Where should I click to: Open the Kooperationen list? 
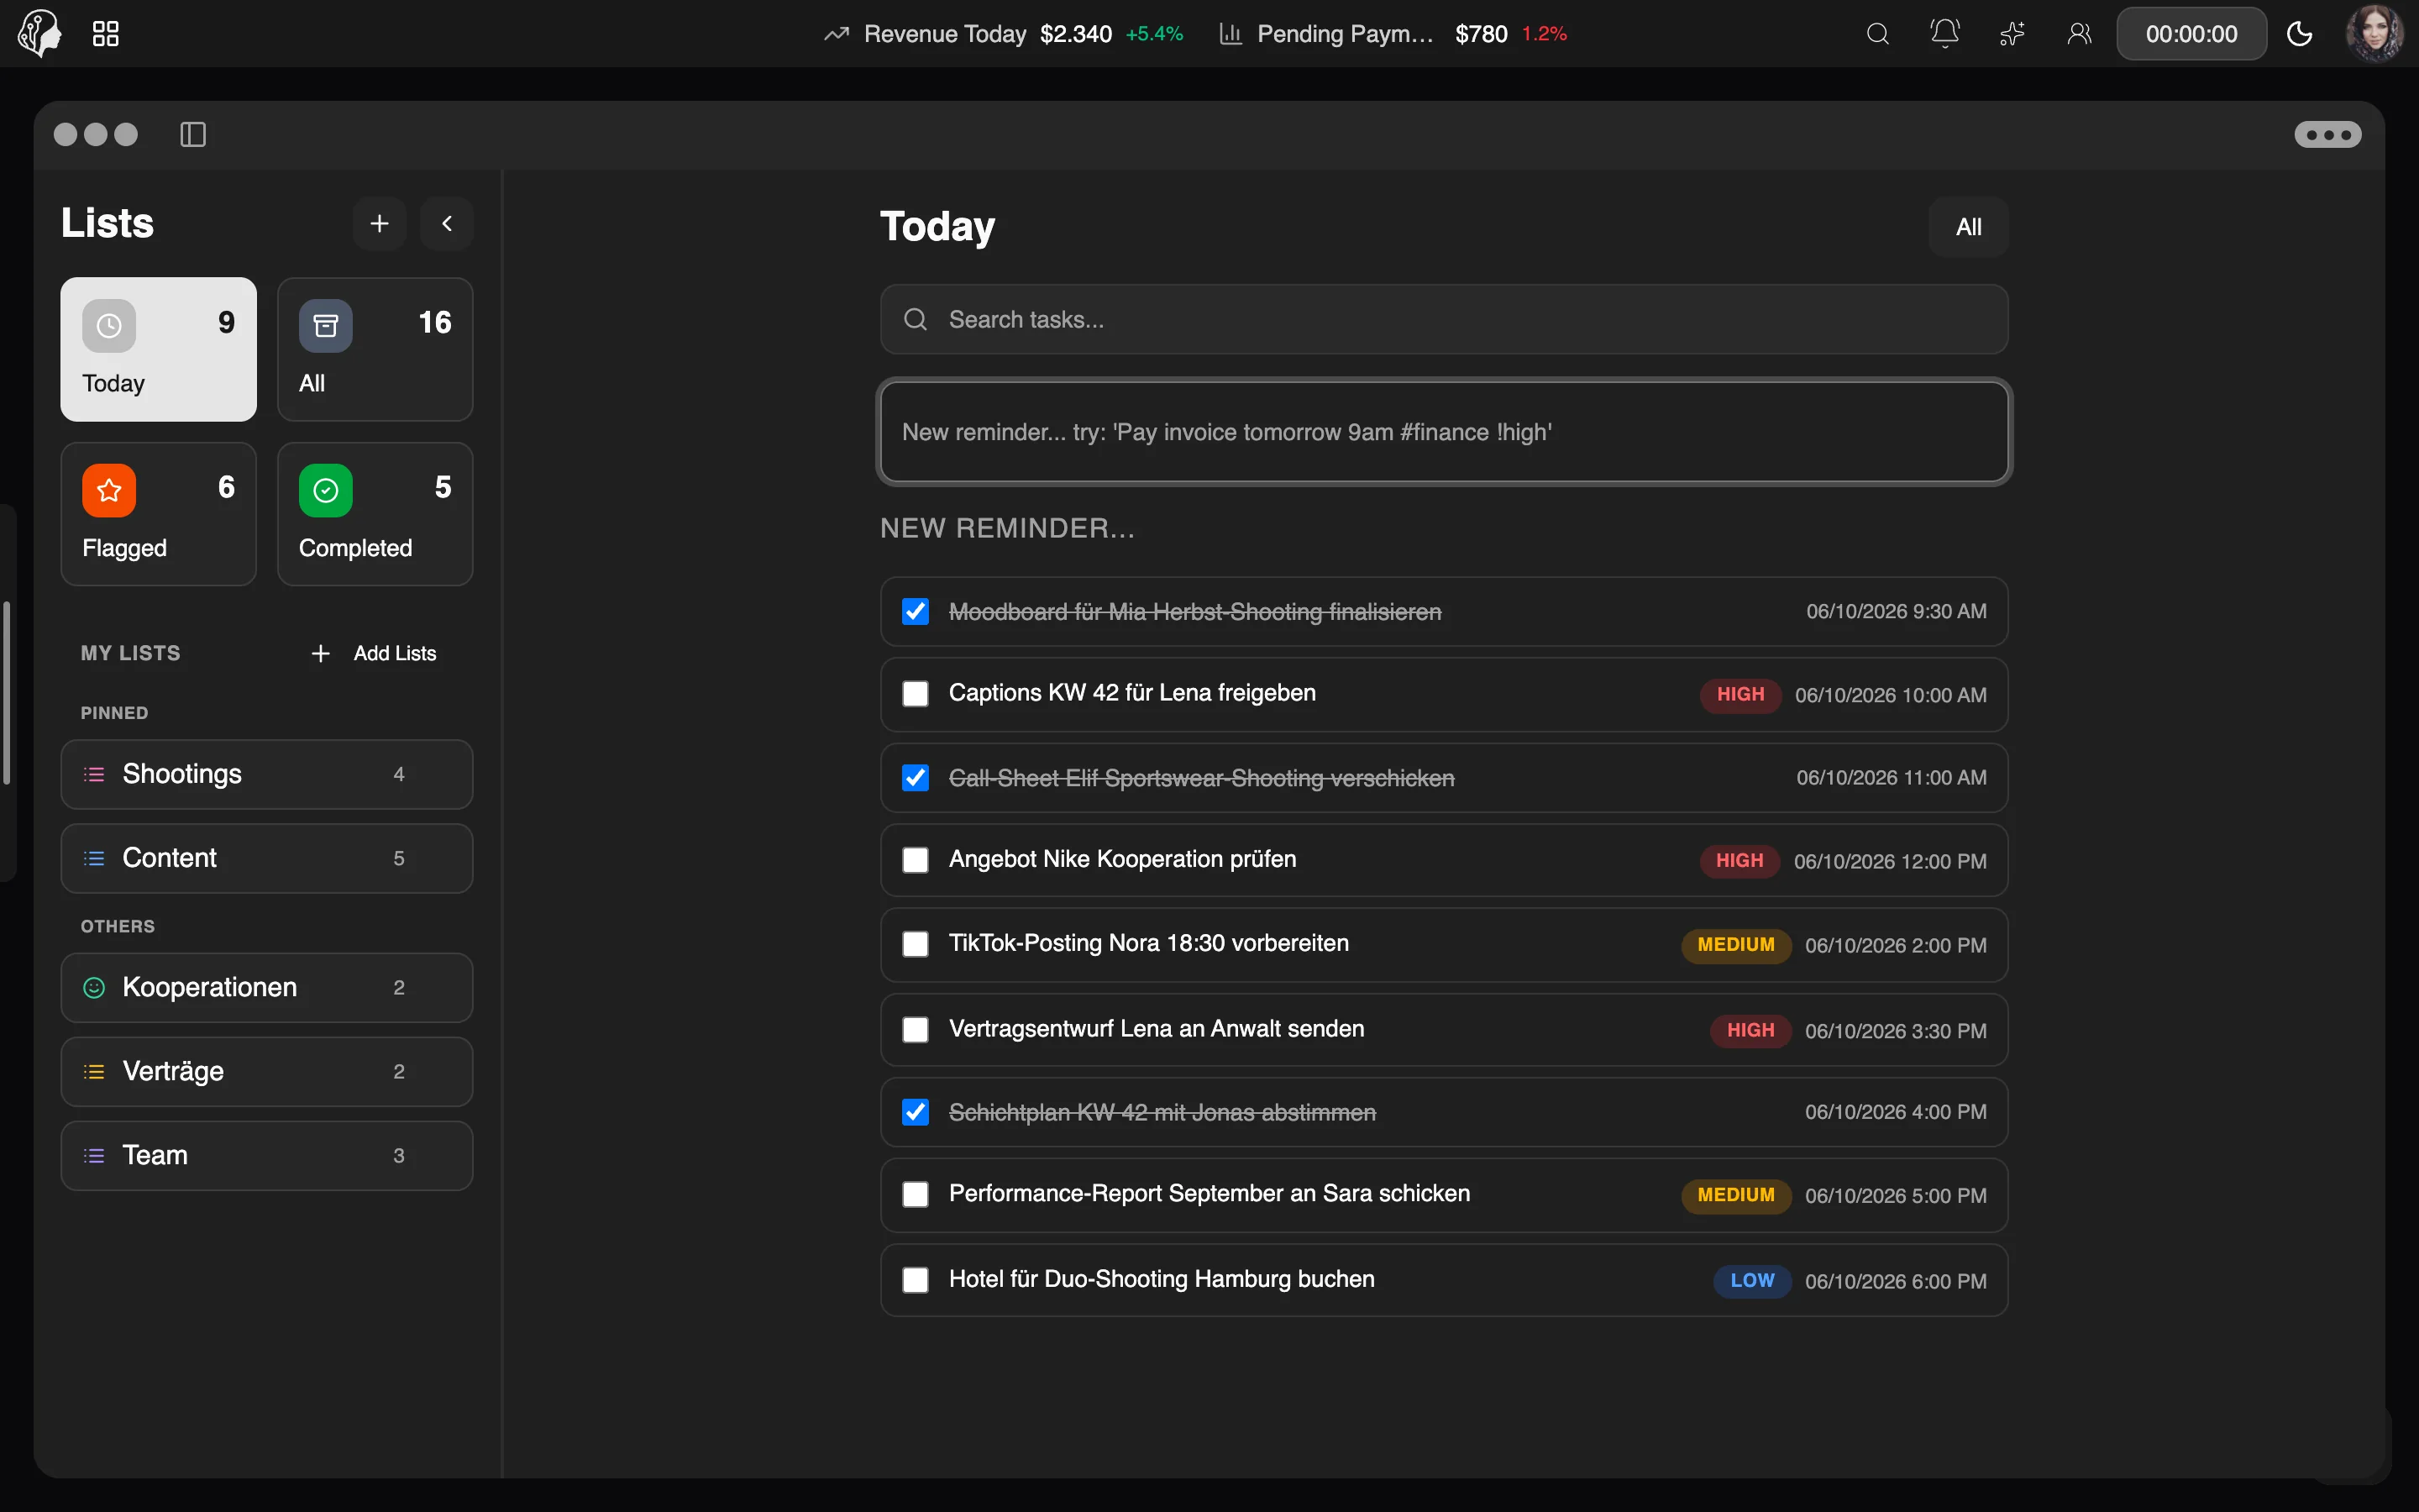[267, 988]
